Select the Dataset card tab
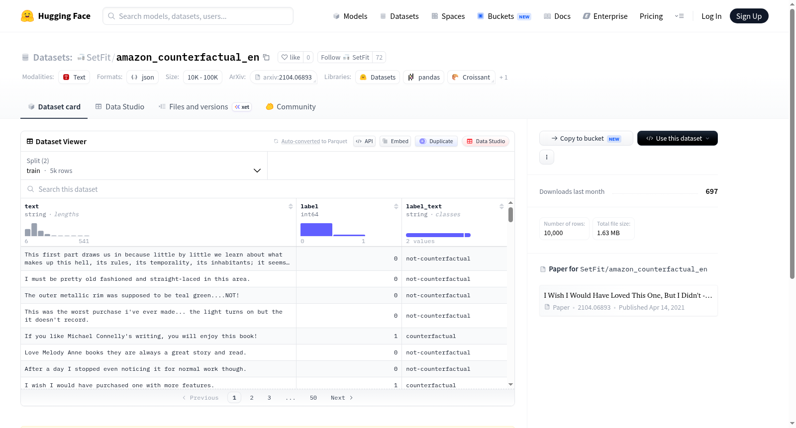The image size is (796, 428). pos(54,107)
